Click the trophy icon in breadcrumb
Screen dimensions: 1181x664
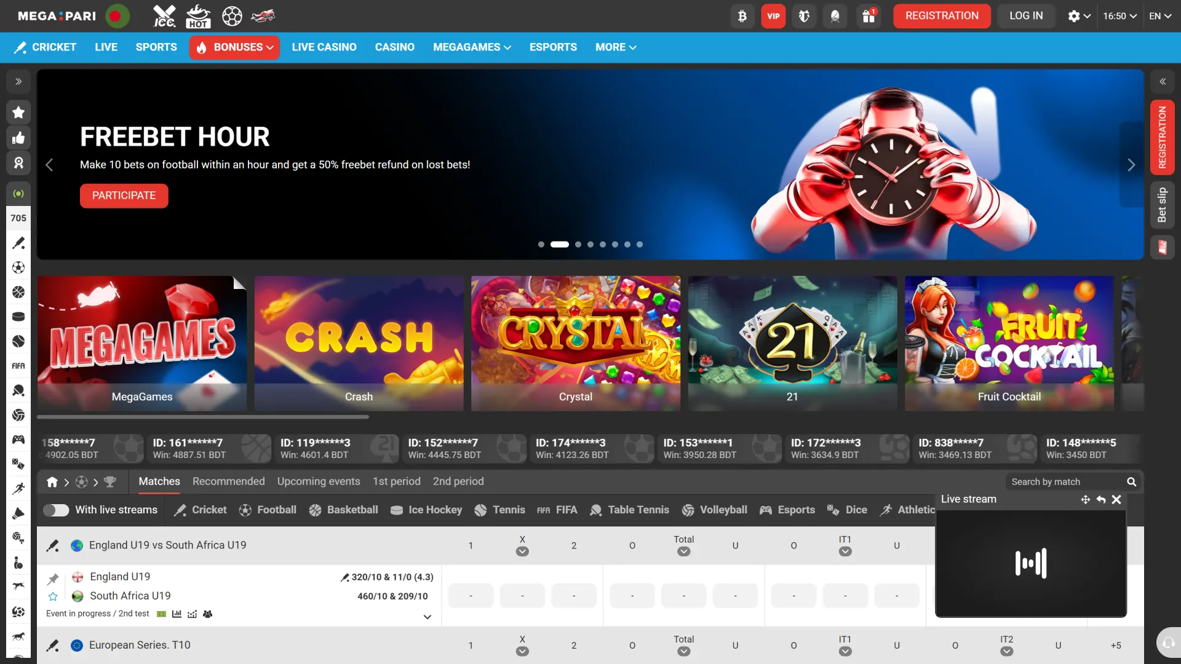110,482
